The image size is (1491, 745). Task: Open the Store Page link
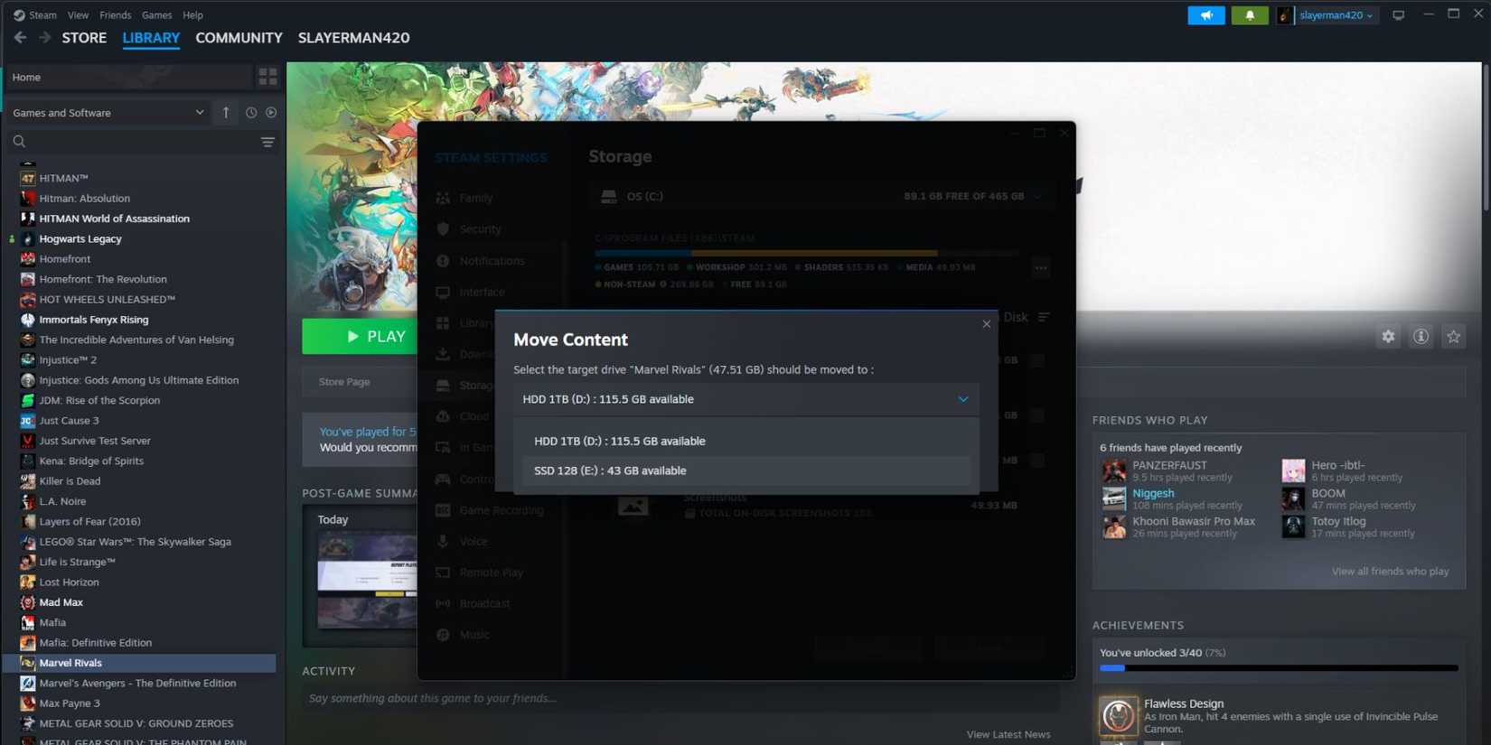tap(344, 382)
